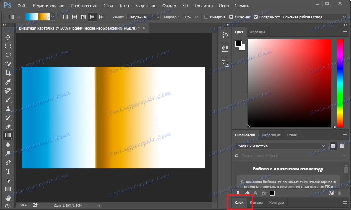Disable the Дизеринг checkbox
Viewport: 351px width, 210px height.
[x=231, y=16]
